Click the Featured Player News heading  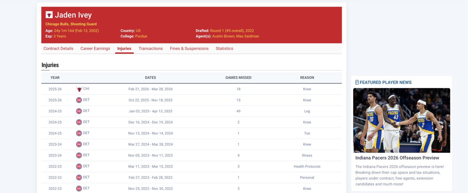[386, 82]
